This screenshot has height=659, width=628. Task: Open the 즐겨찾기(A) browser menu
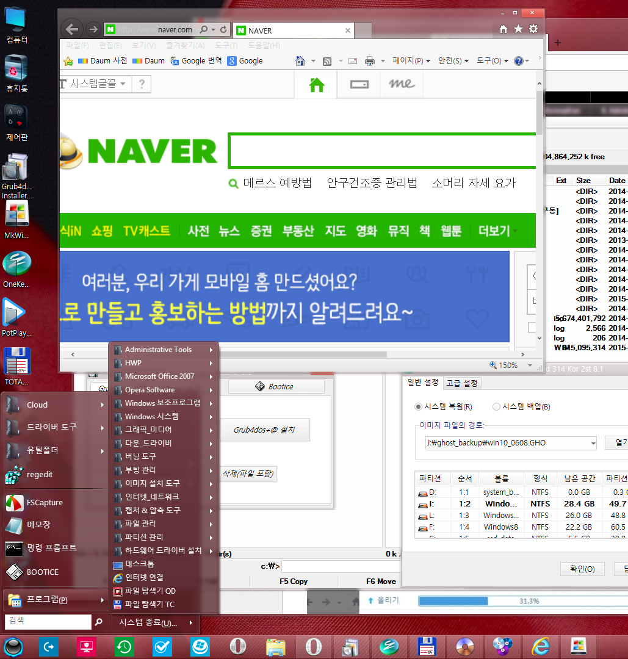point(186,45)
